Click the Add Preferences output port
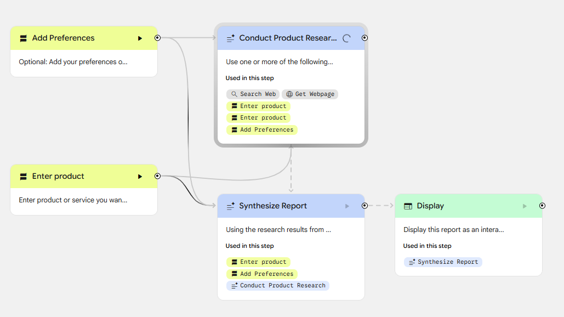564x317 pixels. (157, 38)
